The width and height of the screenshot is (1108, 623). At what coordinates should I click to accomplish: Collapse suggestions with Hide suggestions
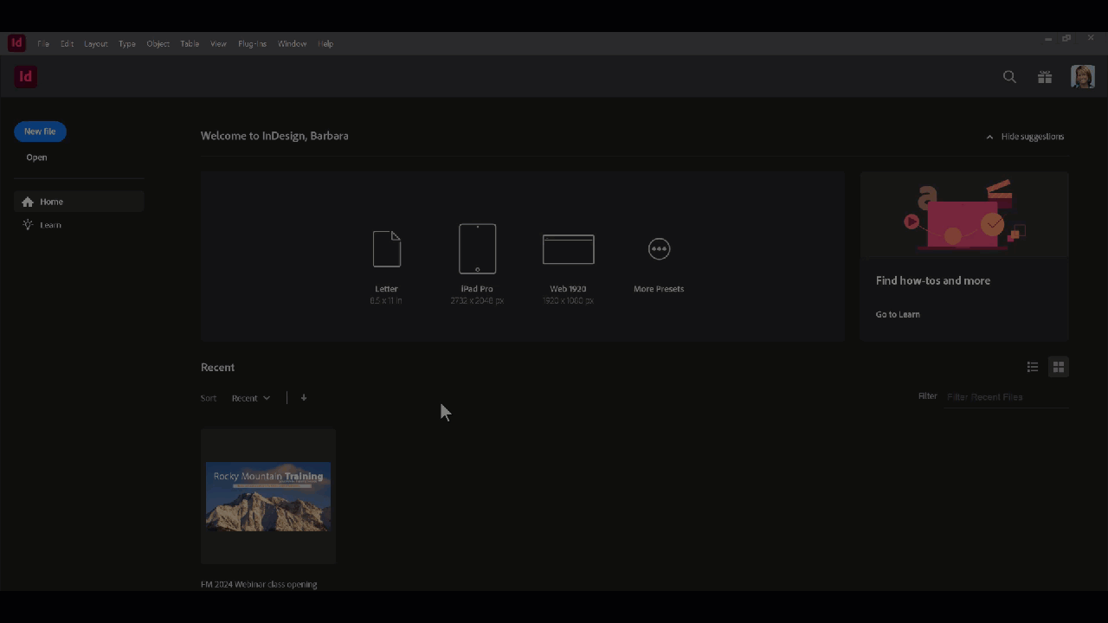[x=1025, y=137]
